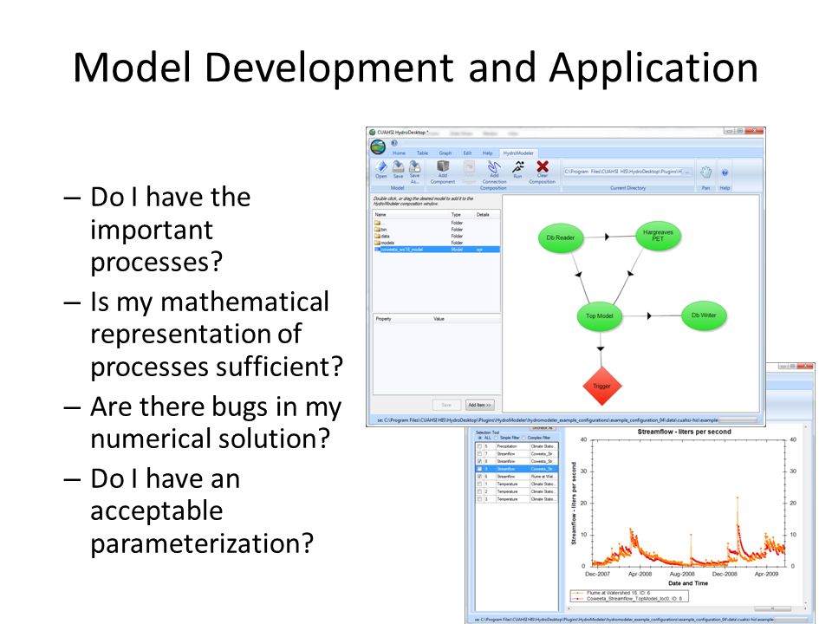Click the '...' browse directory button
The height and width of the screenshot is (624, 832).
point(687,172)
